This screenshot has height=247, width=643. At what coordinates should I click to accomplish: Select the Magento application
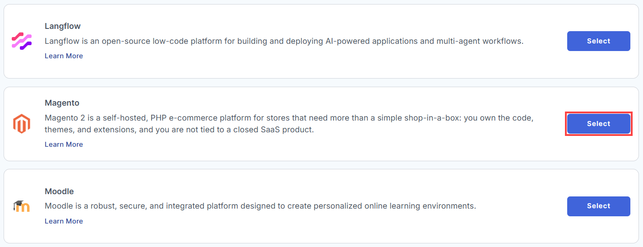(x=598, y=124)
